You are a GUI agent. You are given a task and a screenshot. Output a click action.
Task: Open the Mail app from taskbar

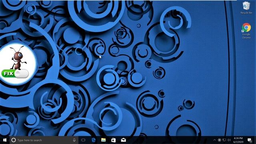124,140
